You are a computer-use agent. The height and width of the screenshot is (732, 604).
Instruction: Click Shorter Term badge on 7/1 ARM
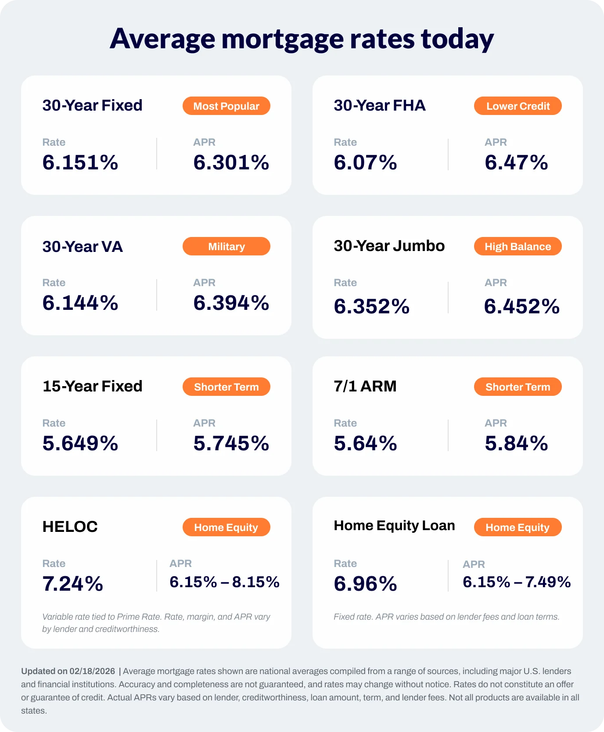(x=518, y=387)
